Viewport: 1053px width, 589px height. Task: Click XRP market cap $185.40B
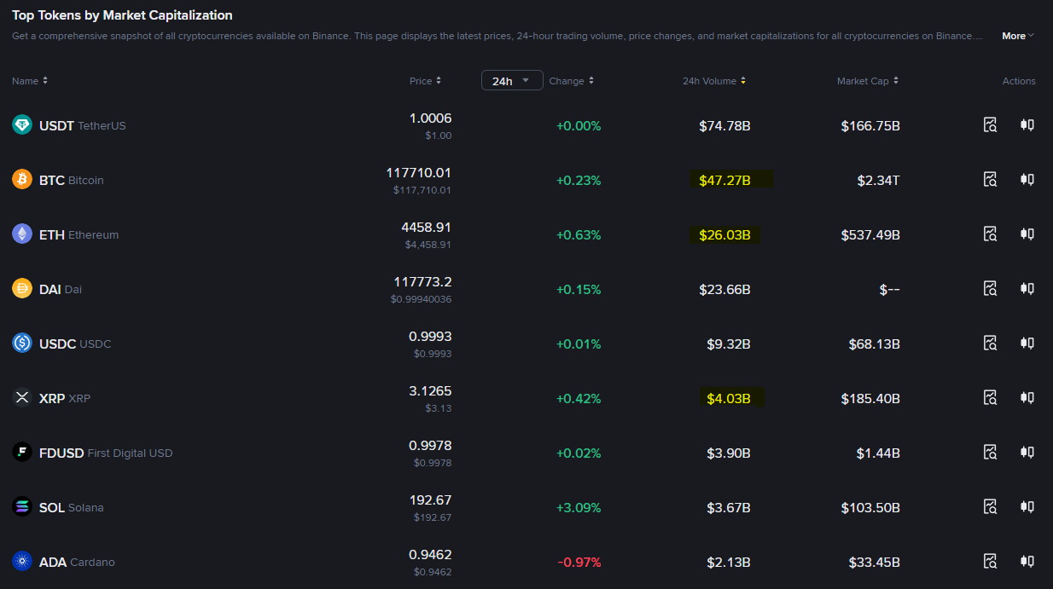tap(870, 398)
